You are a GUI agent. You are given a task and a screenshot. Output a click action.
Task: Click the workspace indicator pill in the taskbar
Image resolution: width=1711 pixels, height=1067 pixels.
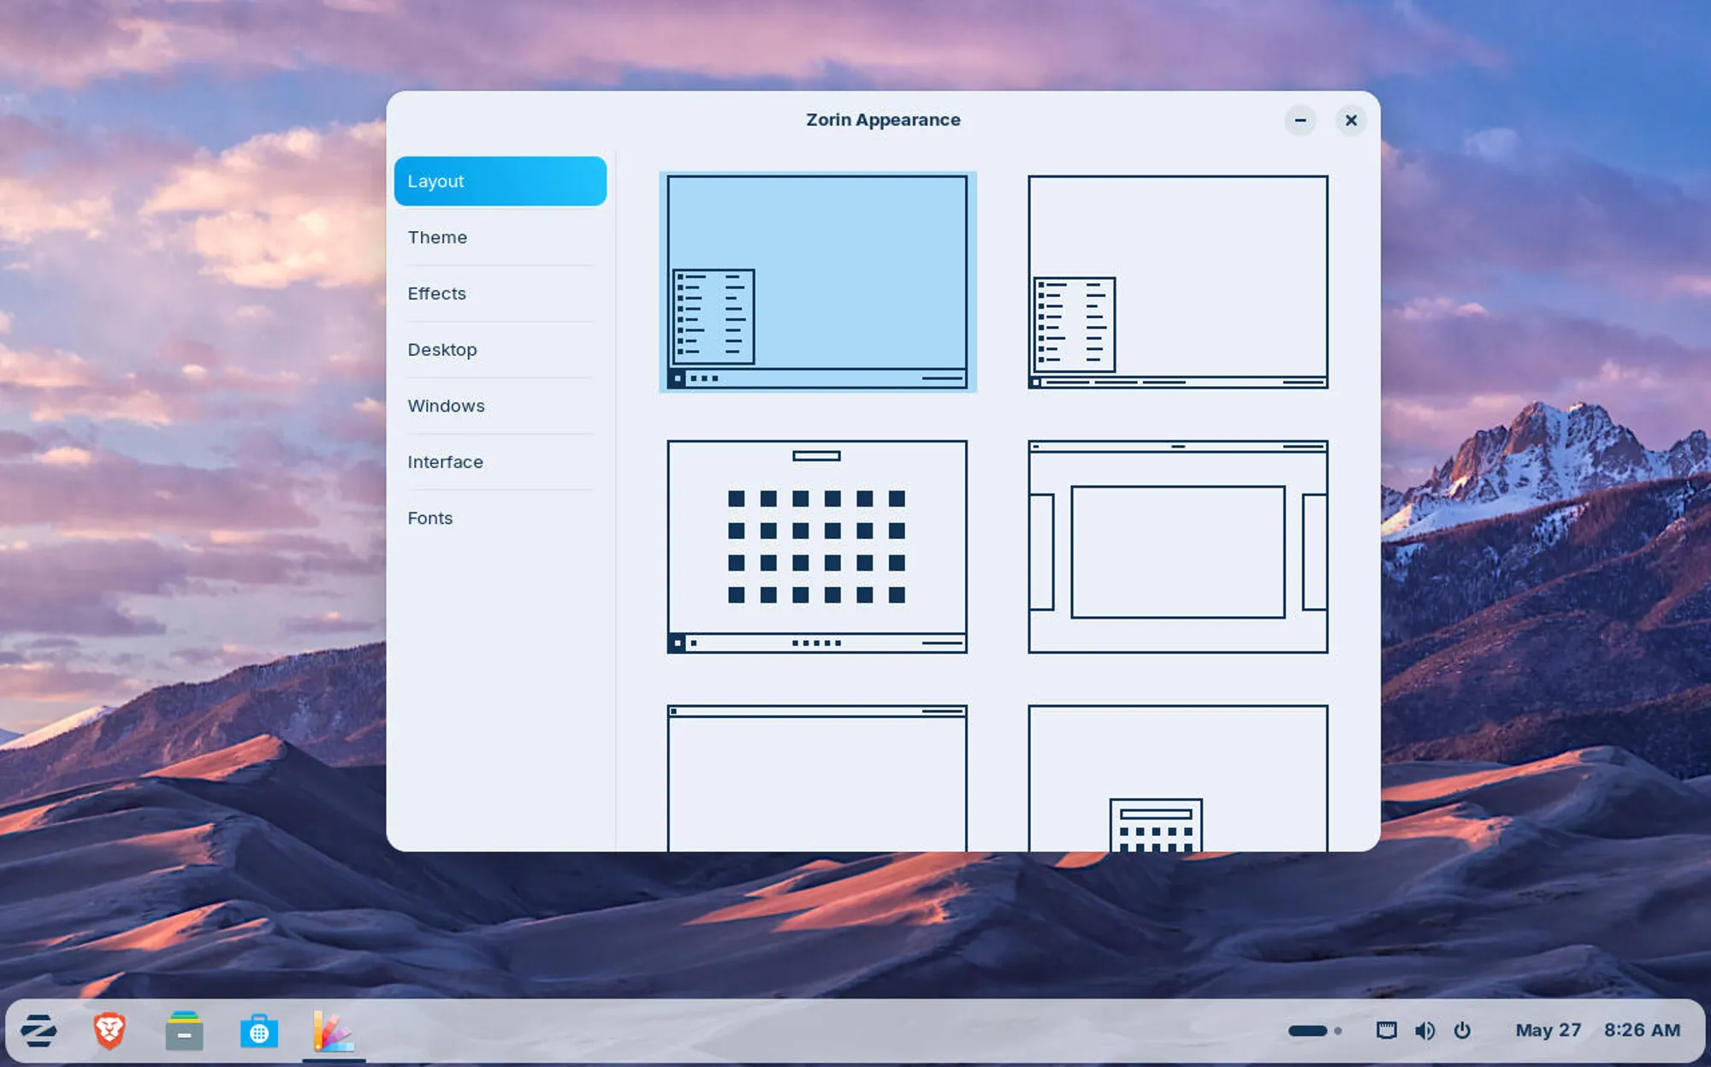point(1307,1031)
